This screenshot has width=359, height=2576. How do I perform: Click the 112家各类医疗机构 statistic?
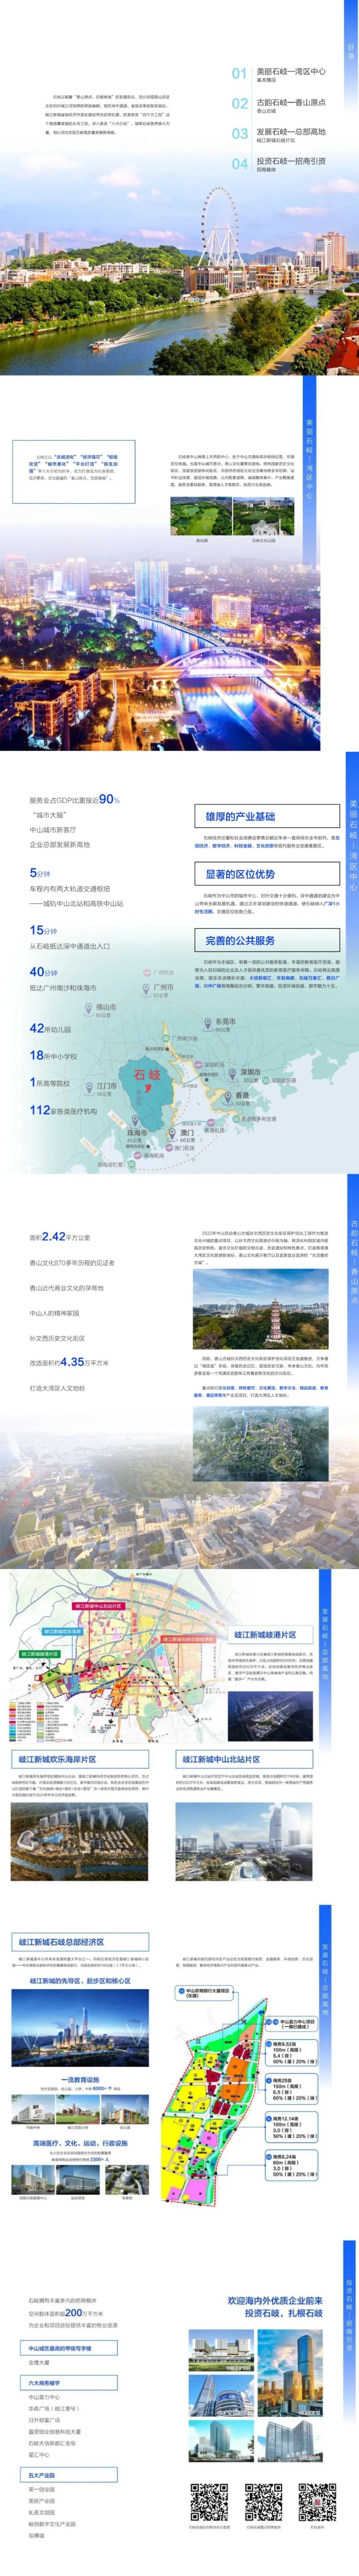(x=63, y=1110)
